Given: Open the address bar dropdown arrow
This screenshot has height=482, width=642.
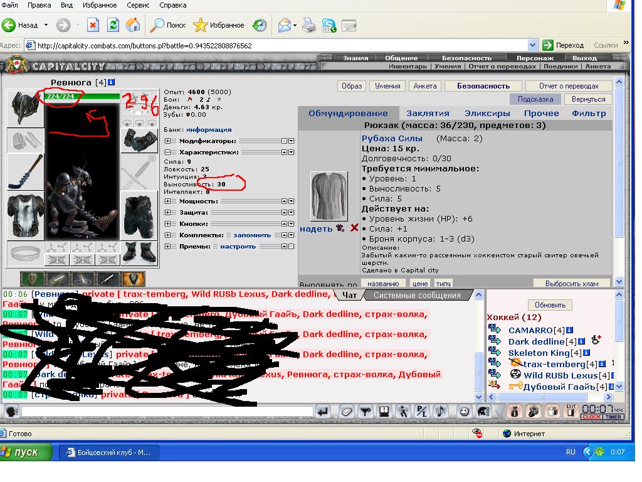Looking at the screenshot, I should (x=532, y=45).
